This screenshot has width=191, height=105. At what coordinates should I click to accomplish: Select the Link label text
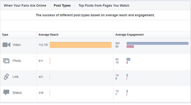coord(15,77)
